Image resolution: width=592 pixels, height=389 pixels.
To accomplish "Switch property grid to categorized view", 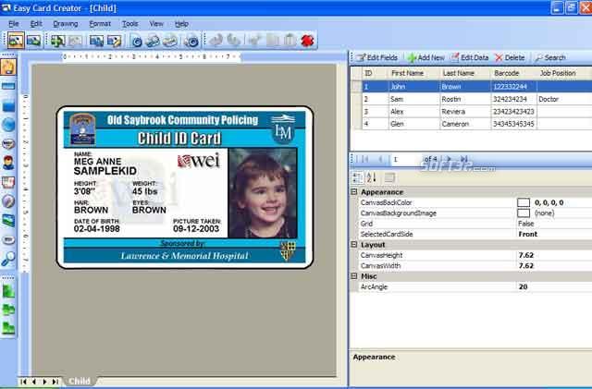I will click(x=358, y=177).
